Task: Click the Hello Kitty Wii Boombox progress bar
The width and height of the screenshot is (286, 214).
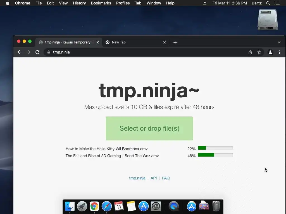Action: [x=215, y=148]
